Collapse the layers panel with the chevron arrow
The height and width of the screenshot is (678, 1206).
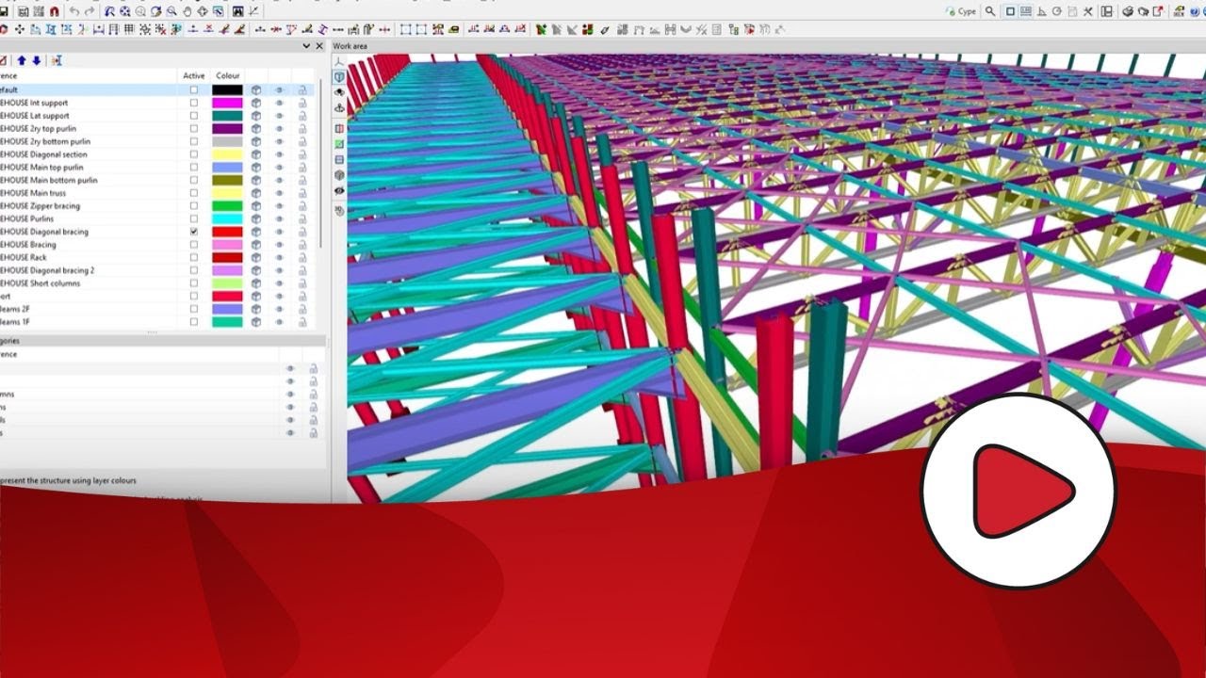coord(306,45)
